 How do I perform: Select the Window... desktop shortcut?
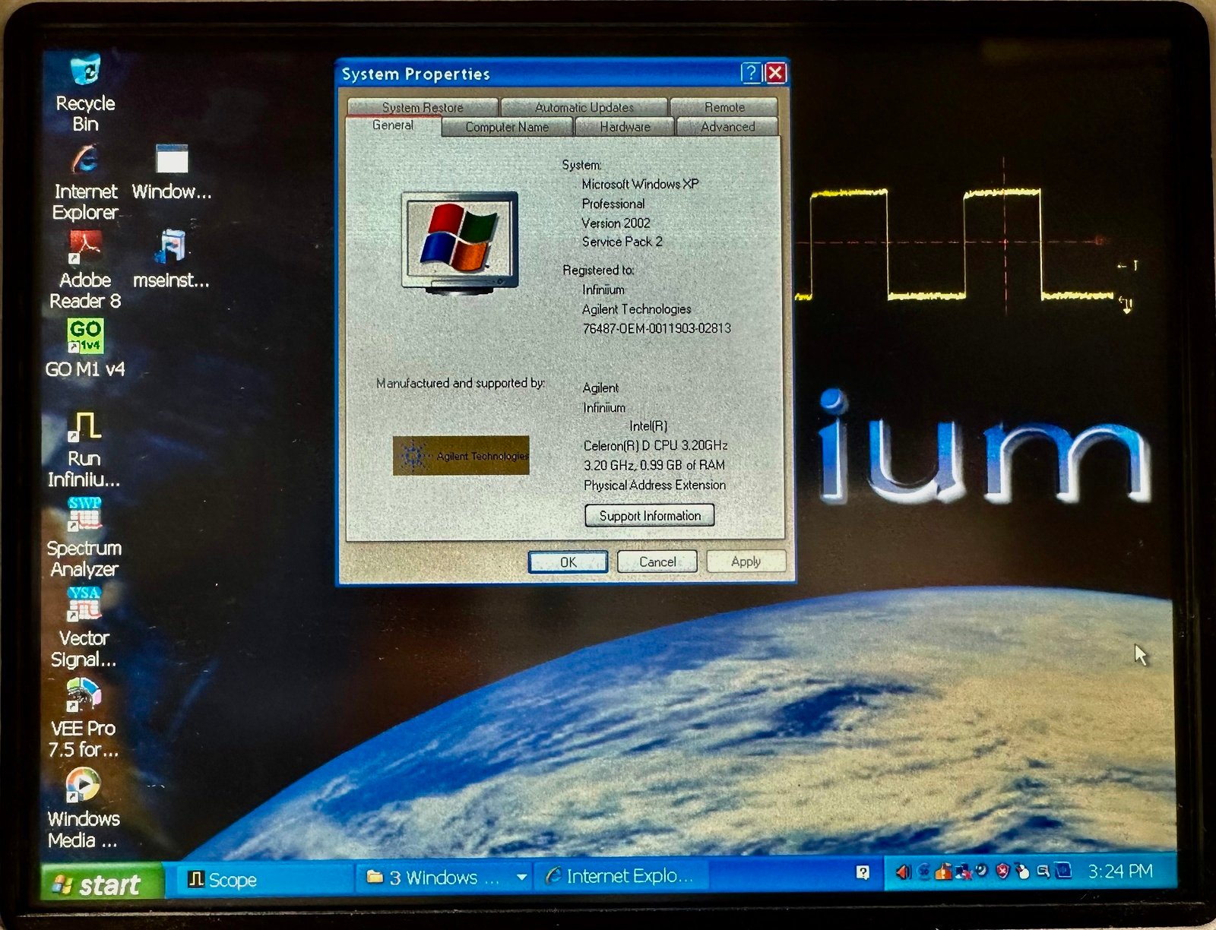coord(172,172)
